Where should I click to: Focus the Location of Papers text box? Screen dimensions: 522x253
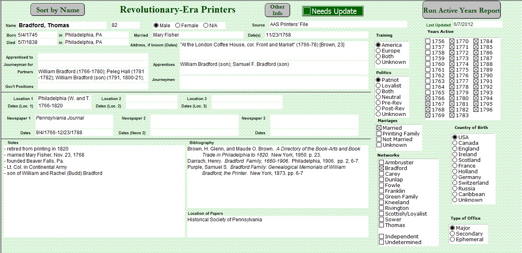pyautogui.click(x=277, y=226)
